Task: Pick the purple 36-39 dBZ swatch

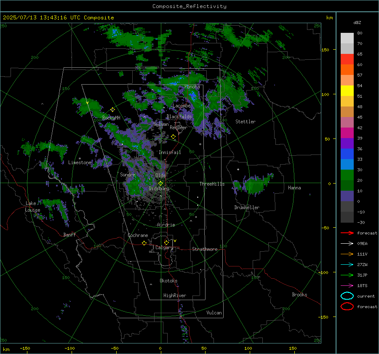Action: coord(347,144)
